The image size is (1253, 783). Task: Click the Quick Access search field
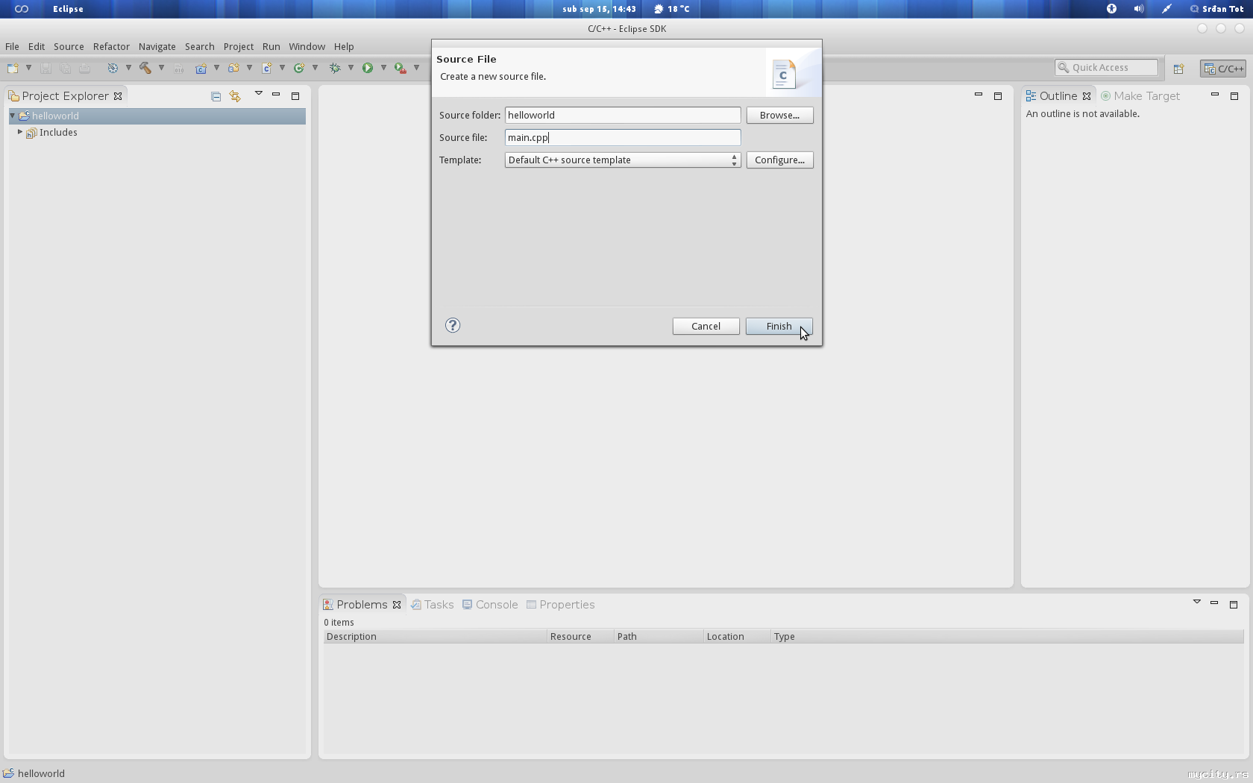point(1107,67)
